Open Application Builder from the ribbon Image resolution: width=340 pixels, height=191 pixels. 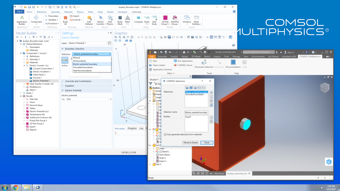click(x=22, y=19)
